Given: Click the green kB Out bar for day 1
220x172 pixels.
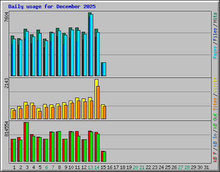Looking at the screenshot, I should (x=14, y=150).
